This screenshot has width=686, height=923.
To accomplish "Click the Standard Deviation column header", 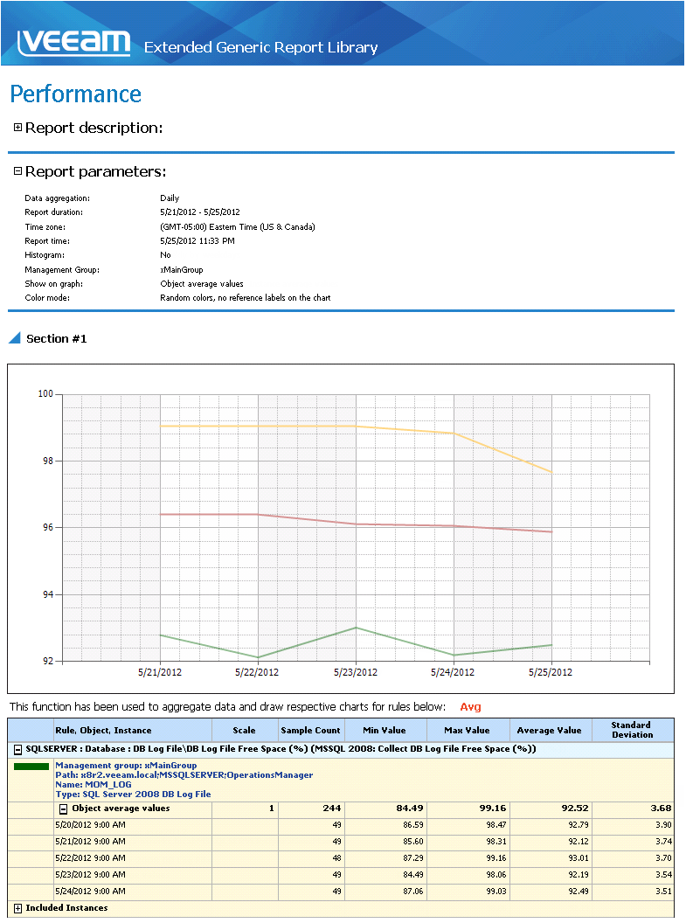I will click(x=633, y=730).
